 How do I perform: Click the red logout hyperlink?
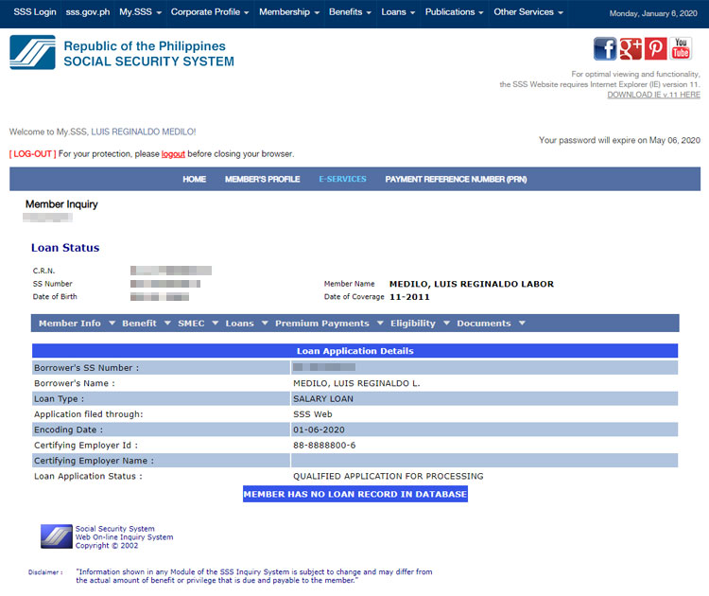(173, 154)
